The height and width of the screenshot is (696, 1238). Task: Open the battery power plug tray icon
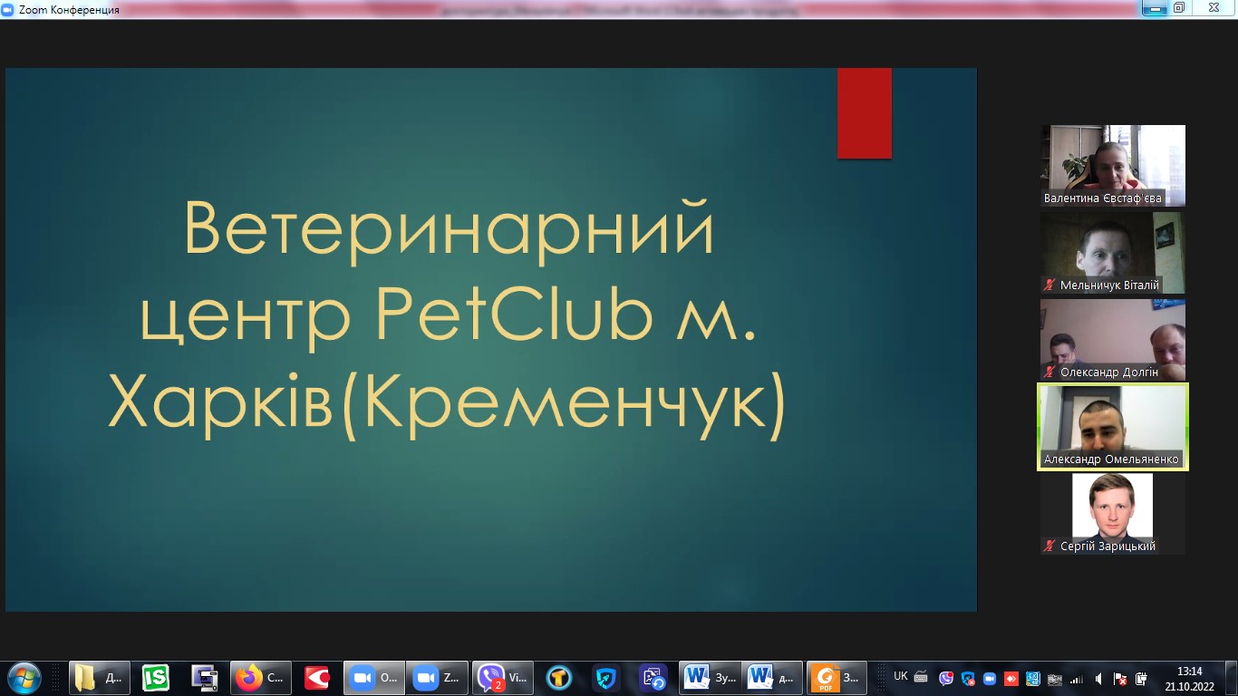(1141, 679)
